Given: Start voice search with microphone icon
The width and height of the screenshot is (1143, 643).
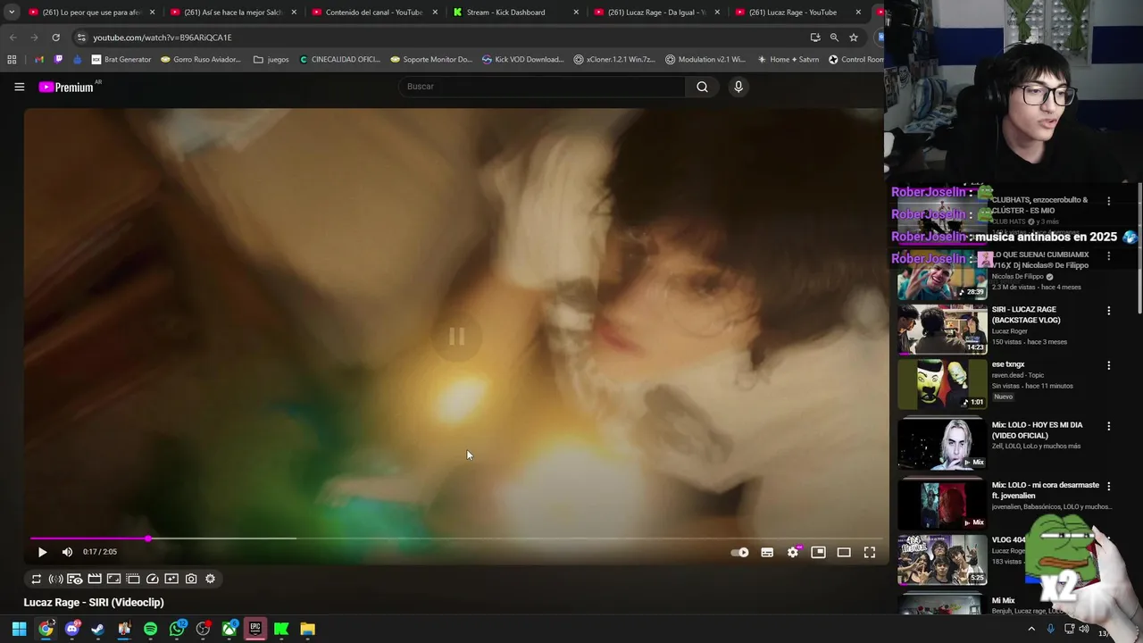Looking at the screenshot, I should (738, 87).
